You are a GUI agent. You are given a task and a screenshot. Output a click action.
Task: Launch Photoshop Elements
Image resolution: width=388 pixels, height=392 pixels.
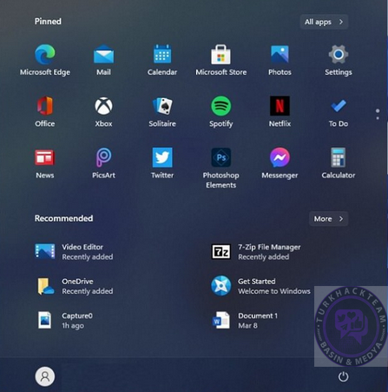220,168
